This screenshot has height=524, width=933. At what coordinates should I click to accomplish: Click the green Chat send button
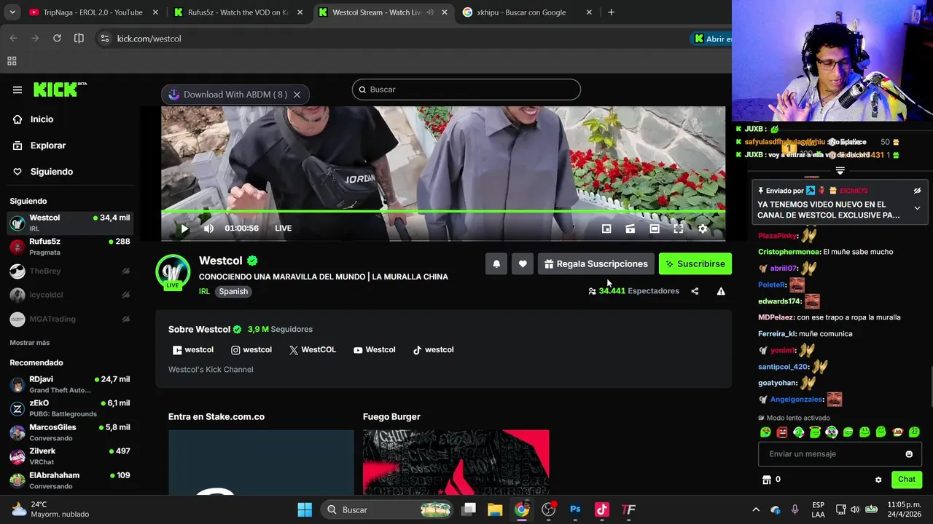(907, 480)
